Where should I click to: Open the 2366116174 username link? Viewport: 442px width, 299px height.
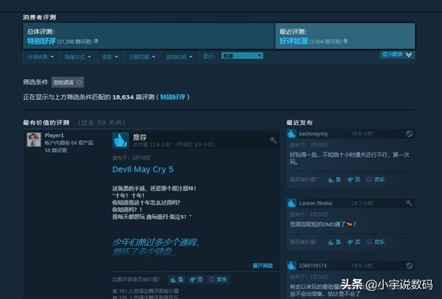(x=313, y=266)
